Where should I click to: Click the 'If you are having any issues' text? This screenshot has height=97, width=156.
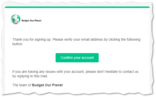pos(34,72)
